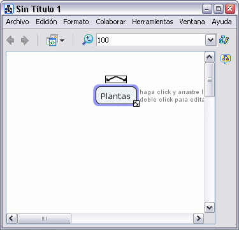This screenshot has width=239, height=230.
Task: Open the zoom level dropdown arrow
Action: [210, 40]
